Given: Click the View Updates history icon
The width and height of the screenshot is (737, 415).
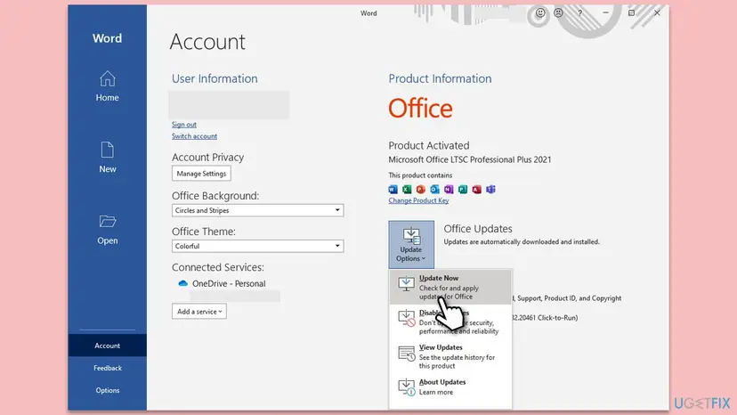Looking at the screenshot, I should [x=407, y=353].
